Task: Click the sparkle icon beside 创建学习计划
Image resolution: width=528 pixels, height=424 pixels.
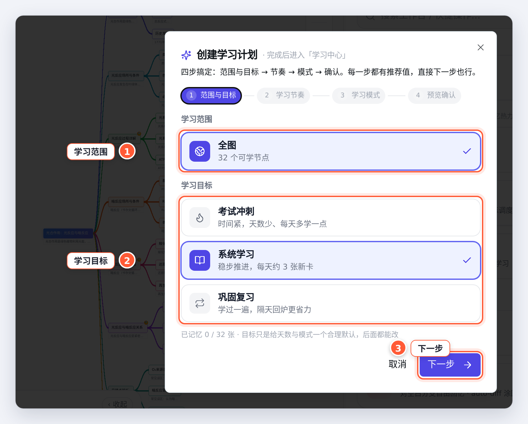Action: (186, 55)
